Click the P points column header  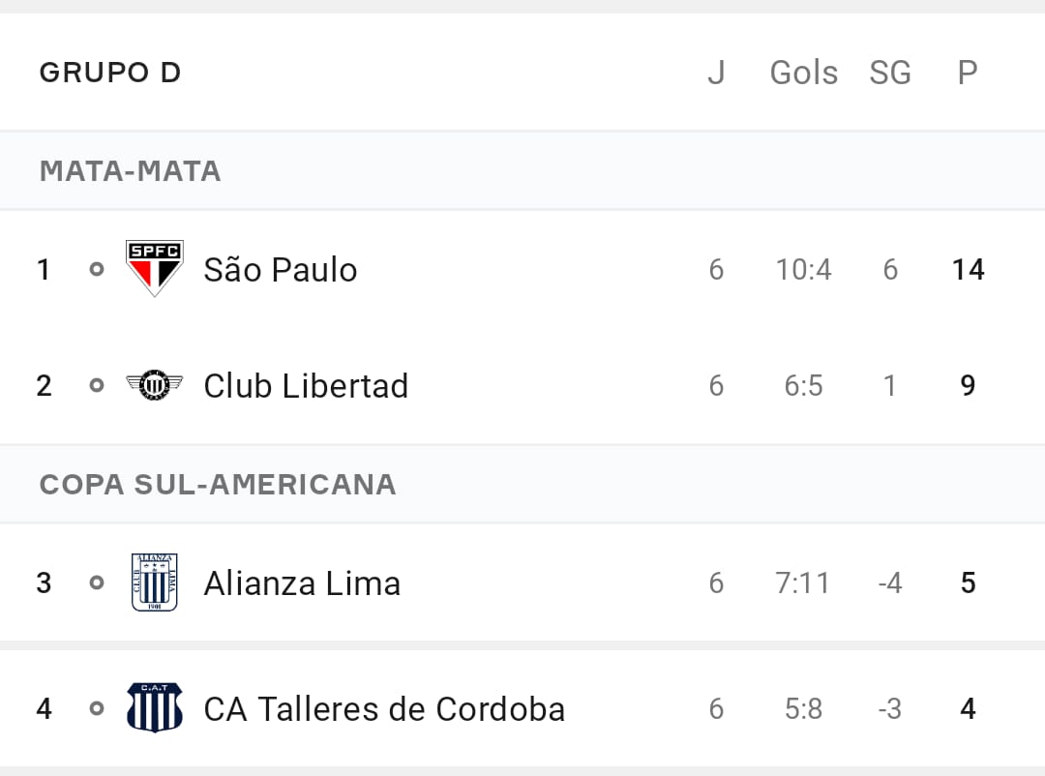pyautogui.click(x=968, y=72)
